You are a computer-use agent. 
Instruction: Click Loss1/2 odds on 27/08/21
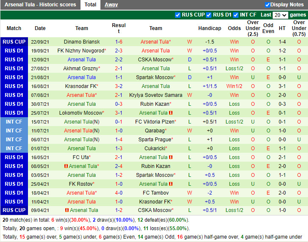pos(234,69)
